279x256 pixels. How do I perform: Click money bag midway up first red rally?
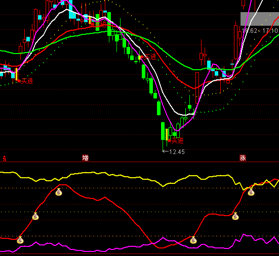[35, 216]
